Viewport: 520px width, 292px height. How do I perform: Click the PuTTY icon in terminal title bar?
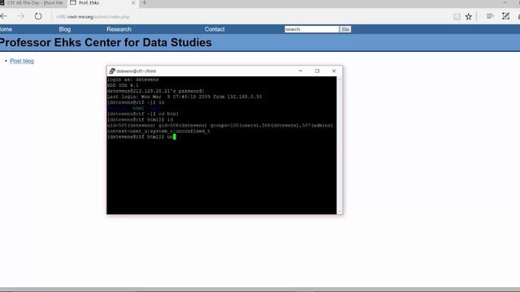point(112,71)
